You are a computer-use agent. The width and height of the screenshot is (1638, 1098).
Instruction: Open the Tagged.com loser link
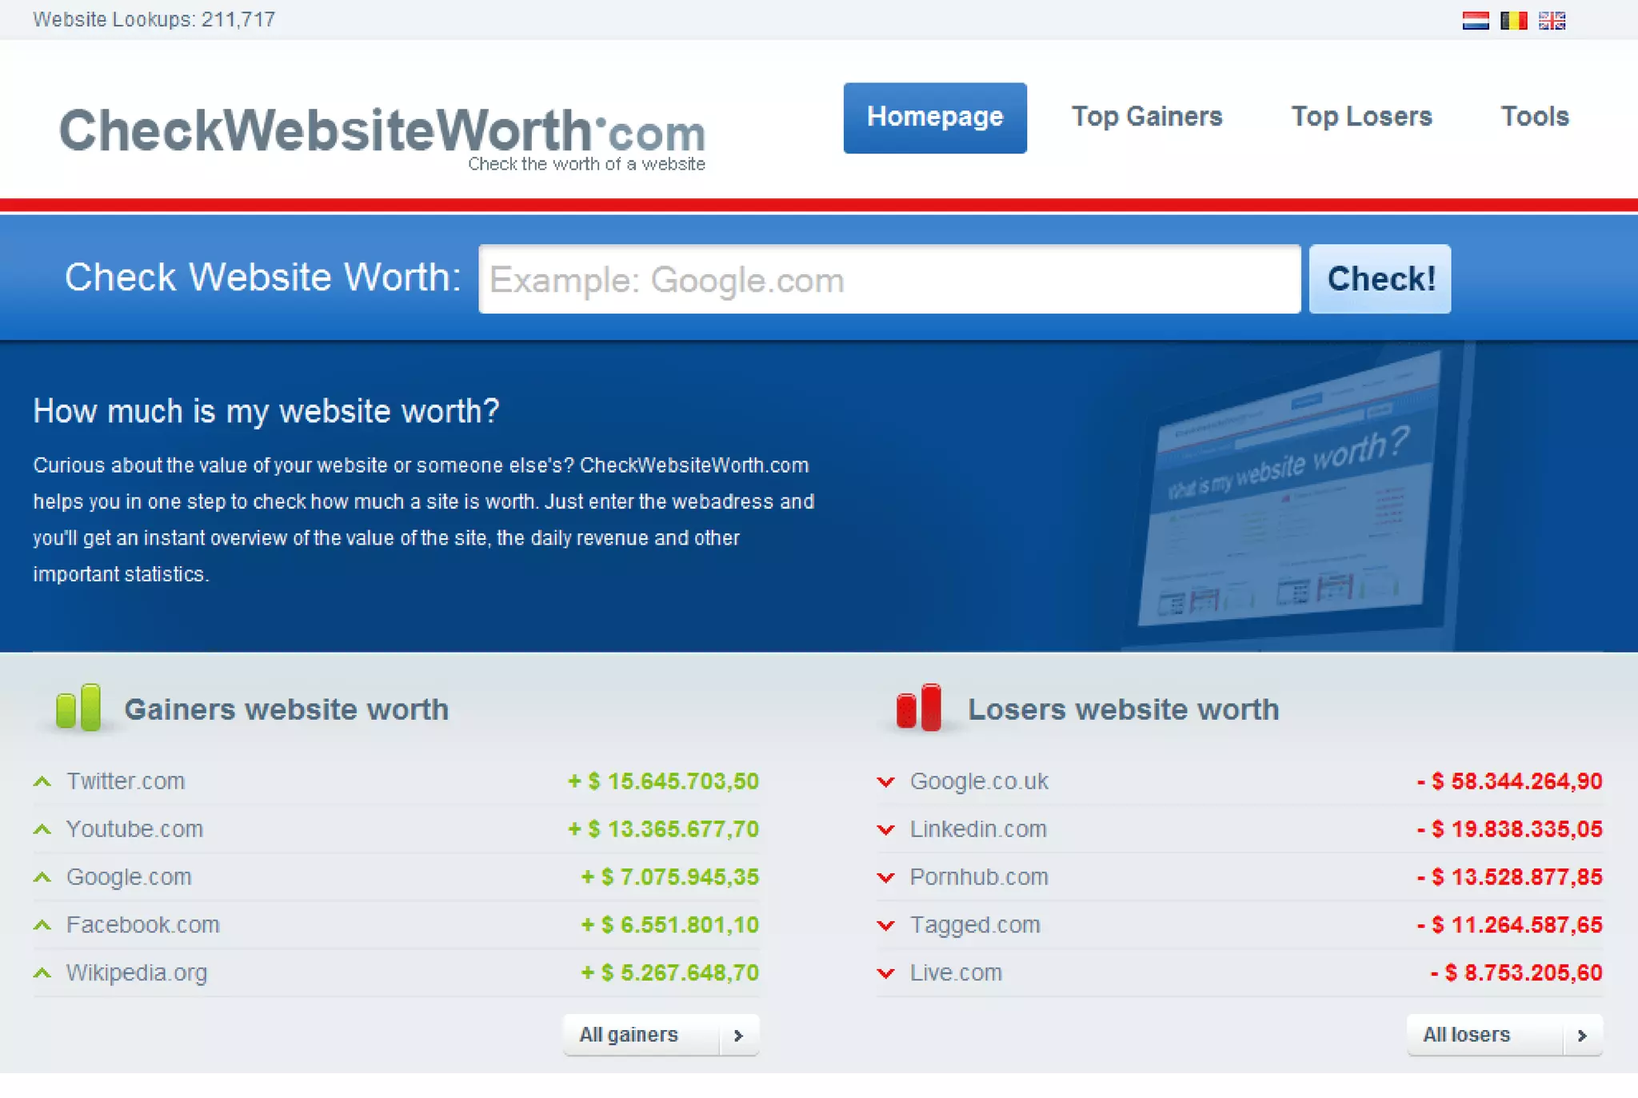[975, 925]
